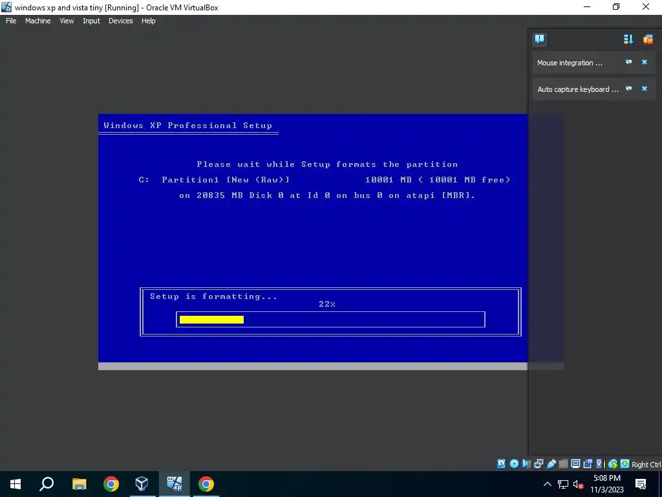Minimize the VirtualBox VM window

point(587,6)
